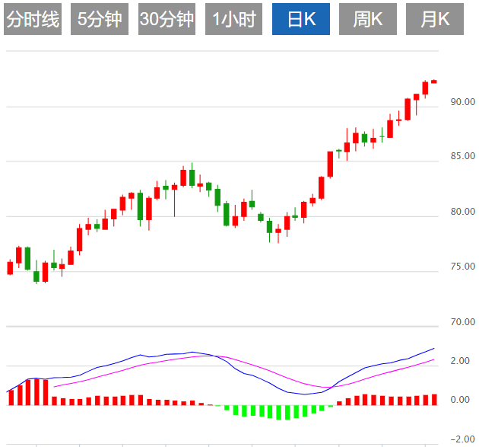This screenshot has height=447, width=479.
Task: Click the rightmost candlestick at the chart peak
Action: tap(433, 81)
